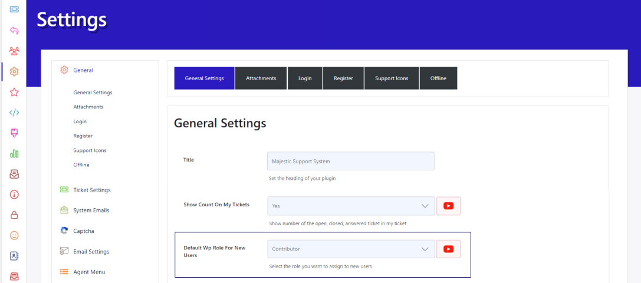Play video help for Default Wp Role
Viewport: 641px width, 283px height.
tap(448, 249)
